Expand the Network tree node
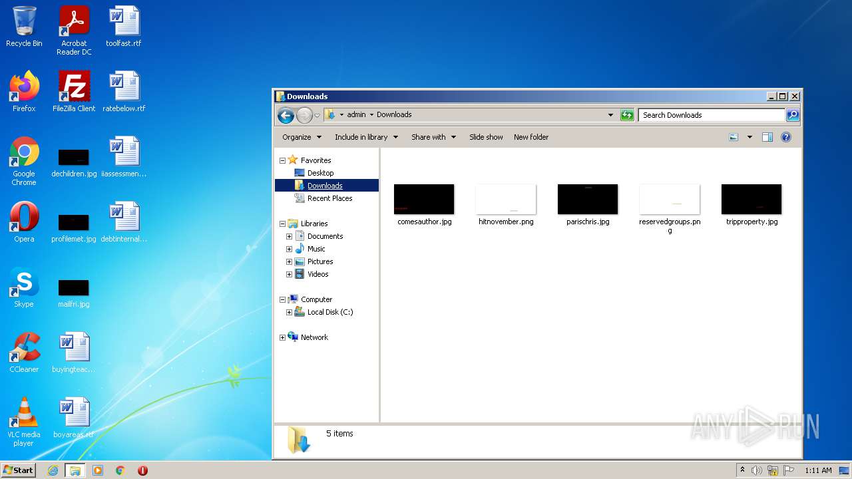Viewport: 852px width, 479px height. 282,337
